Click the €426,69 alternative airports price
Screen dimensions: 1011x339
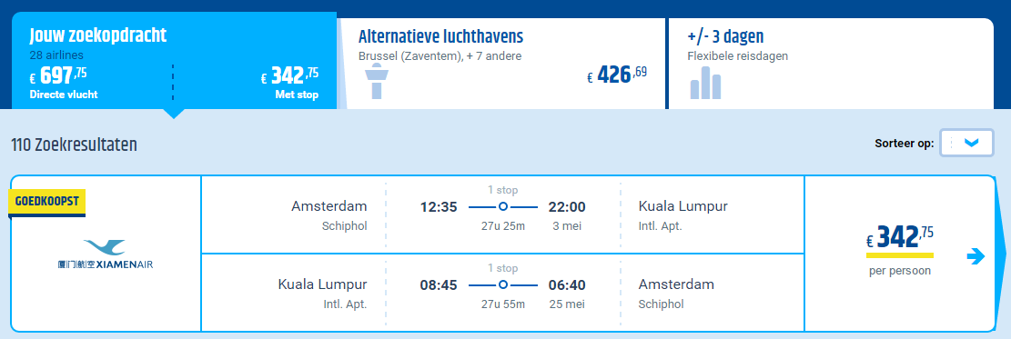pyautogui.click(x=617, y=75)
